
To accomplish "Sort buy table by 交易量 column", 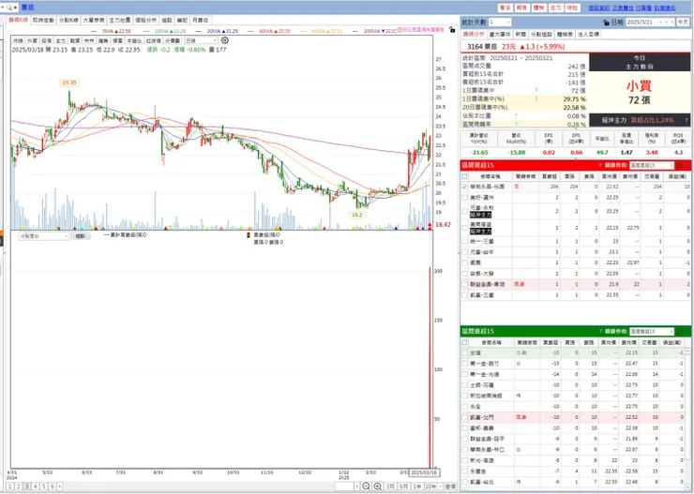I will 650,176.
